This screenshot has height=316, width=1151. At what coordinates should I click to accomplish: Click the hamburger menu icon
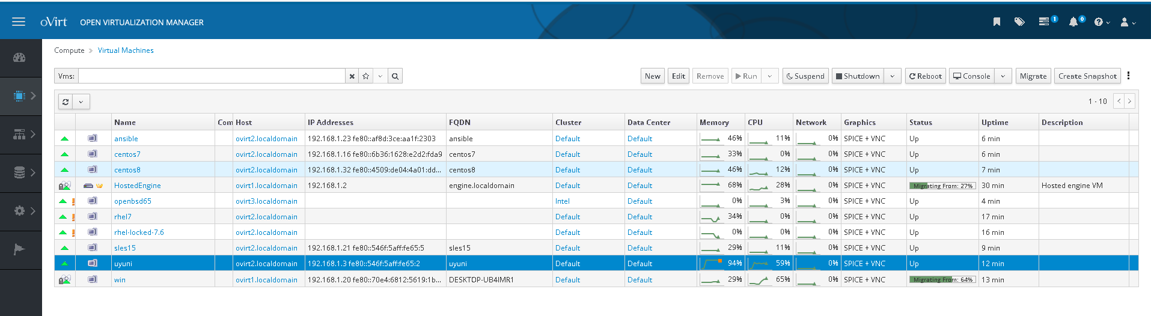coord(19,22)
